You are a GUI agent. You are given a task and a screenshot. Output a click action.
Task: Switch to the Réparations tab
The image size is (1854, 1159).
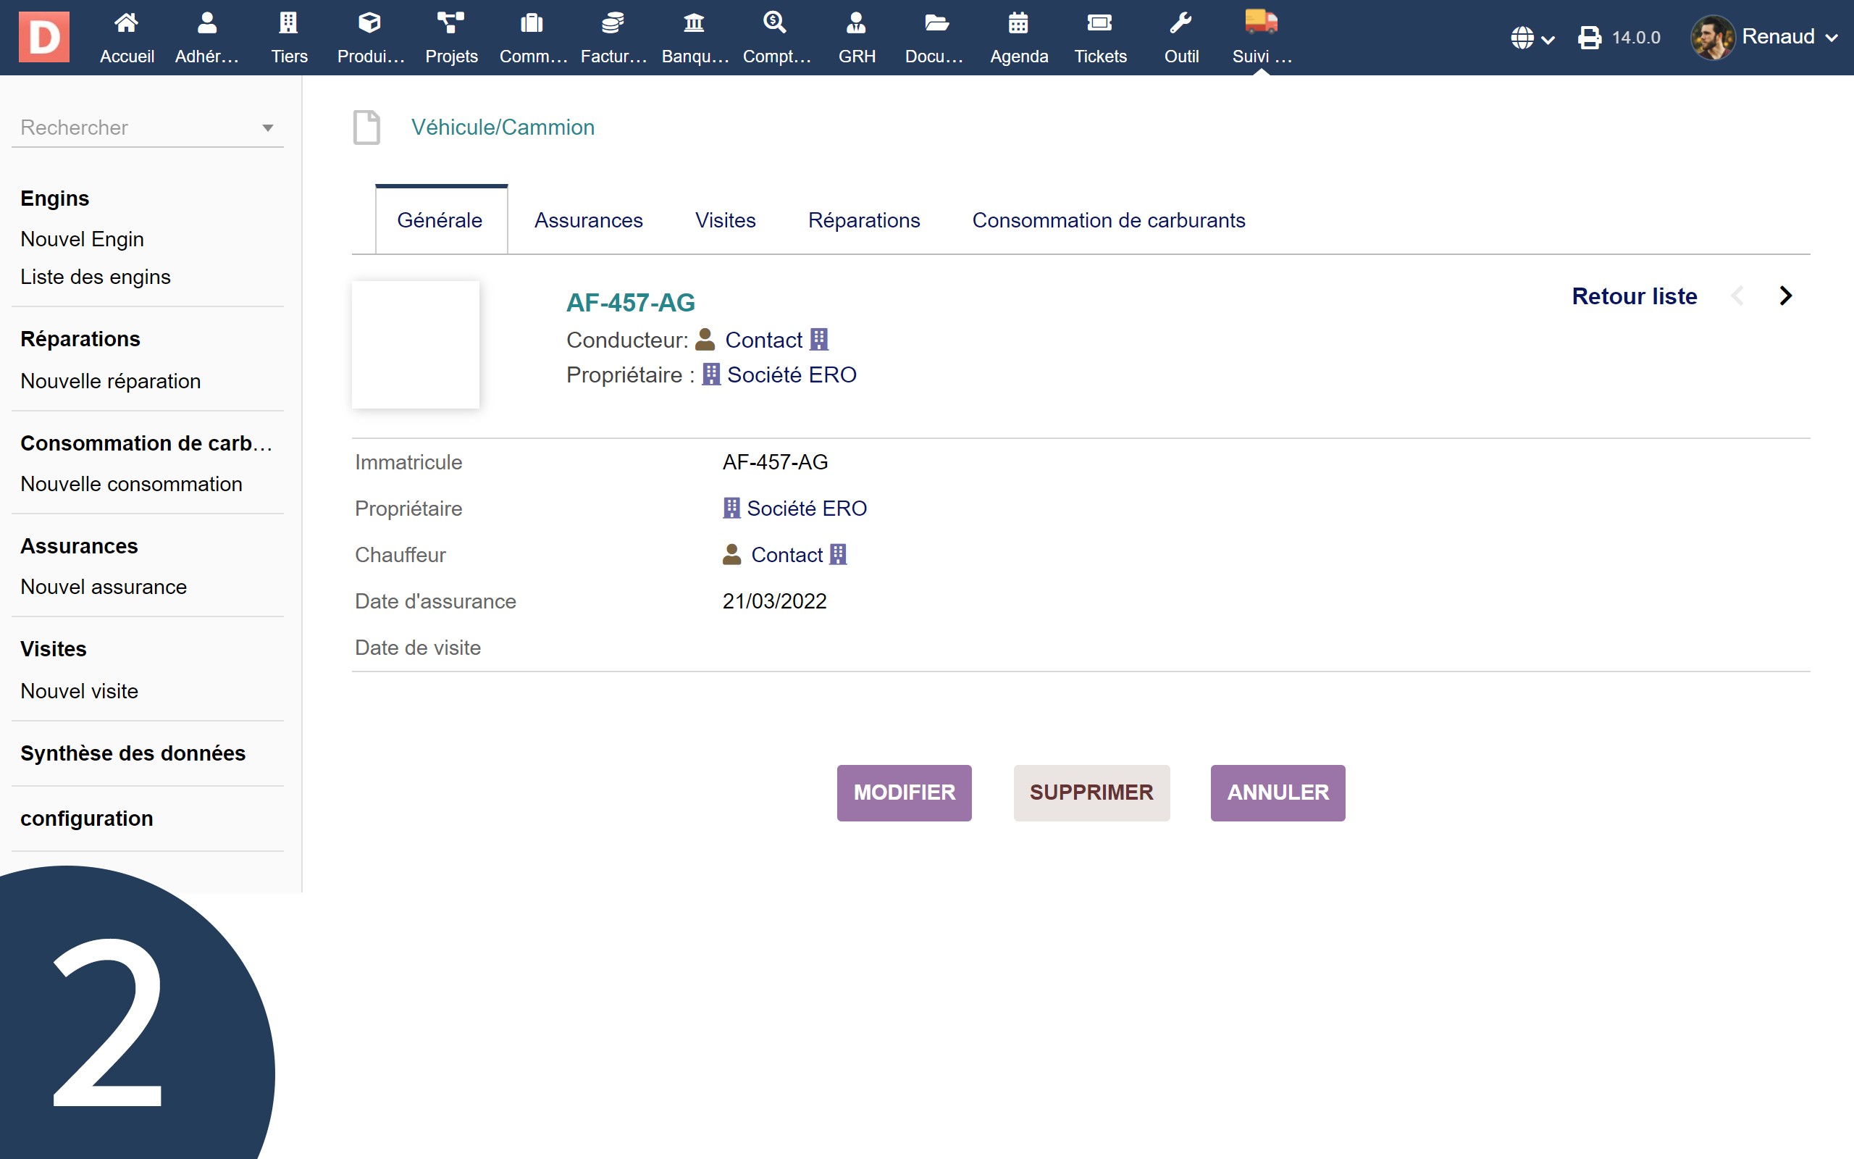point(864,220)
